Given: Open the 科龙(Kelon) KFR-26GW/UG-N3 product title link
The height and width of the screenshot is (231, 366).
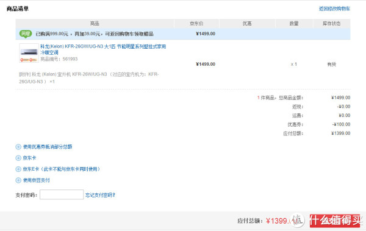Looking at the screenshot, I should 103,49.
